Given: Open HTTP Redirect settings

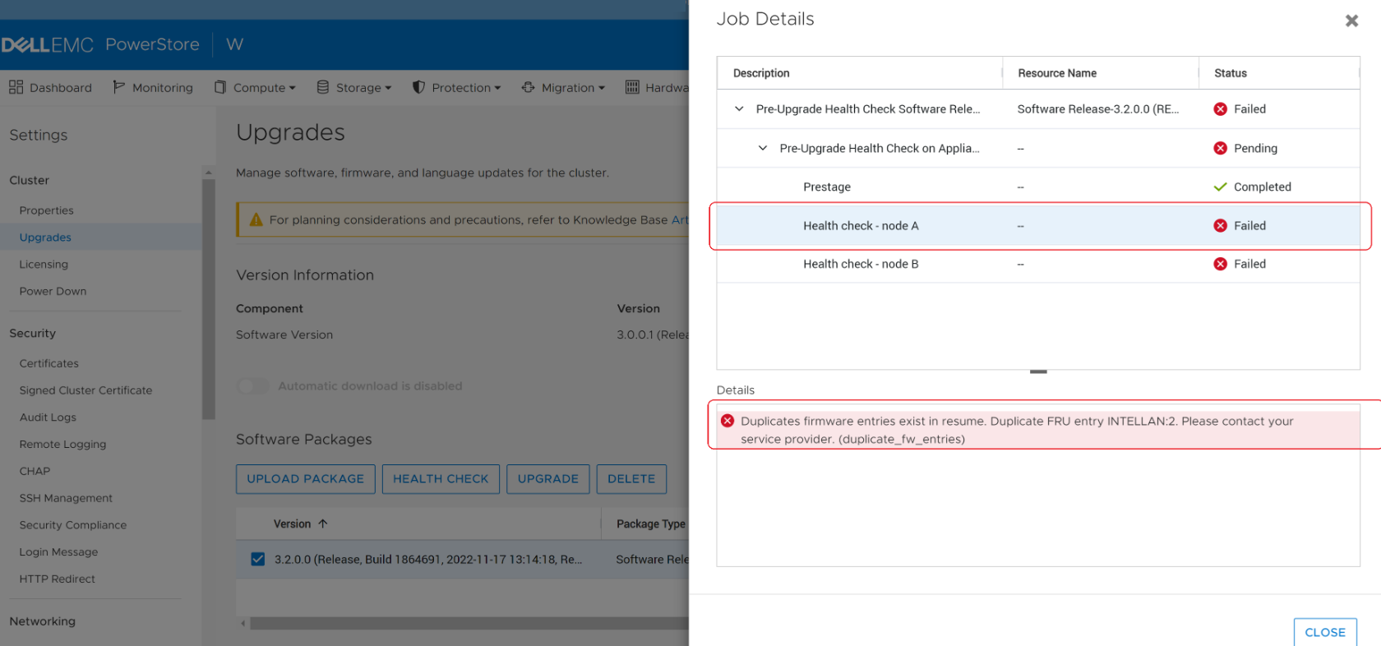Looking at the screenshot, I should click(57, 579).
